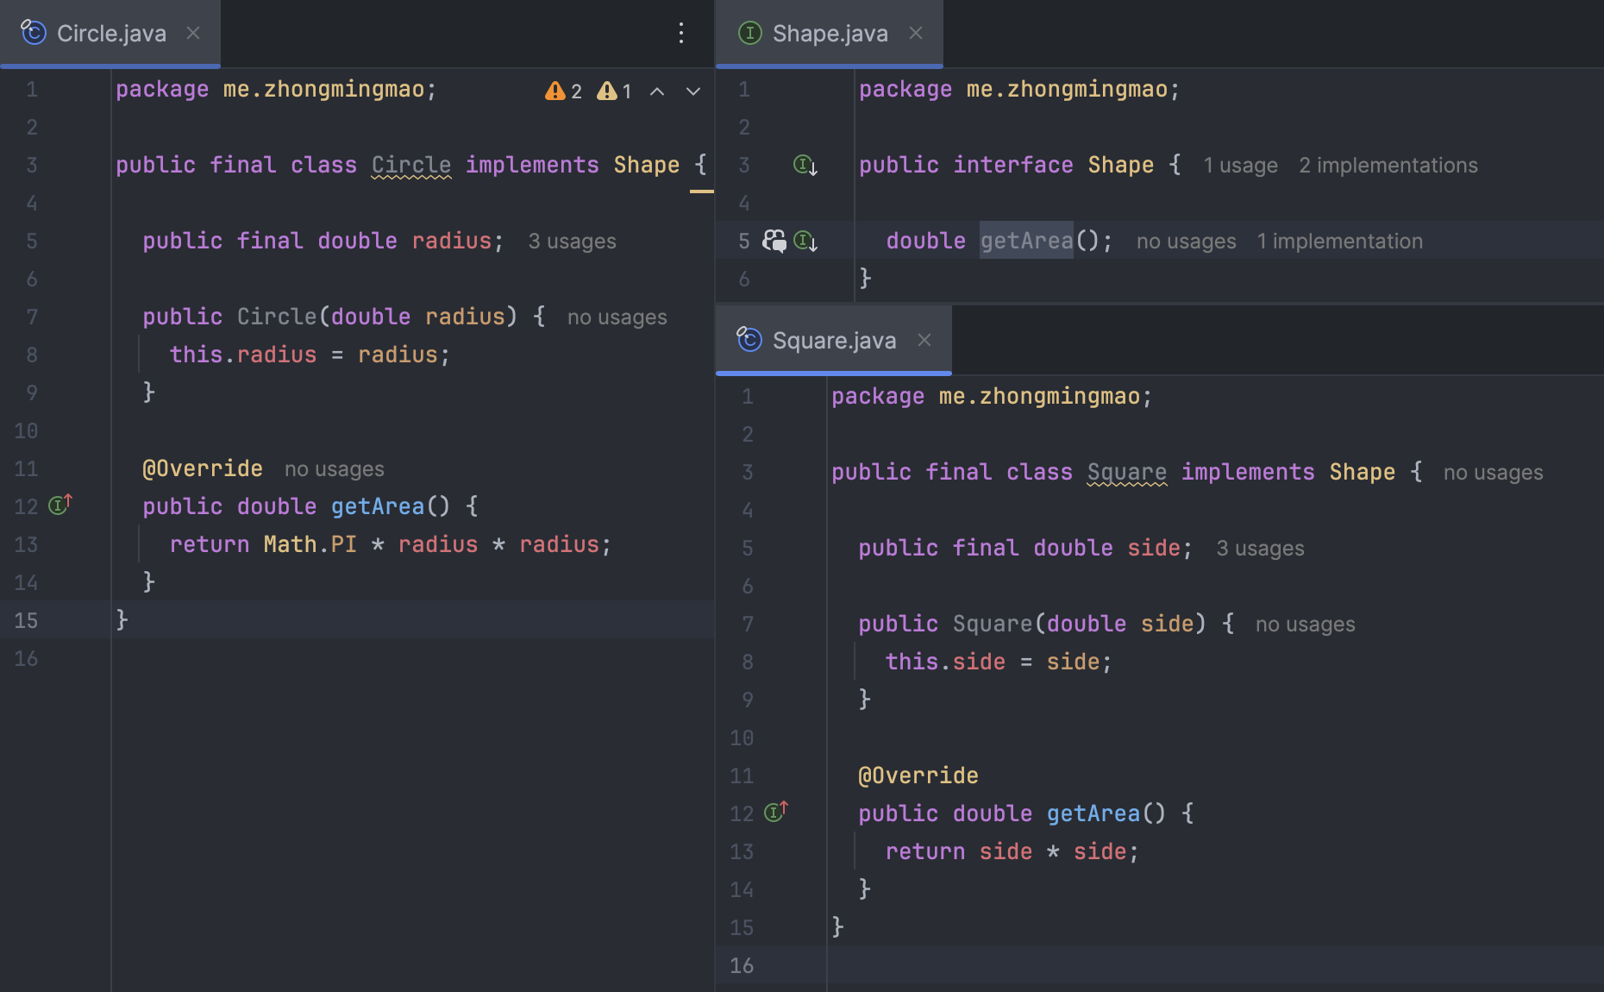Jump to next highlighted problem
Image resolution: width=1604 pixels, height=992 pixels.
point(693,91)
